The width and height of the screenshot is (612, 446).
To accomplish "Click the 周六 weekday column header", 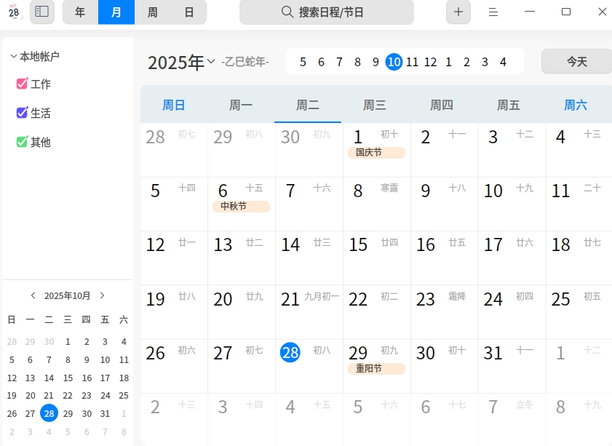I will click(x=576, y=105).
